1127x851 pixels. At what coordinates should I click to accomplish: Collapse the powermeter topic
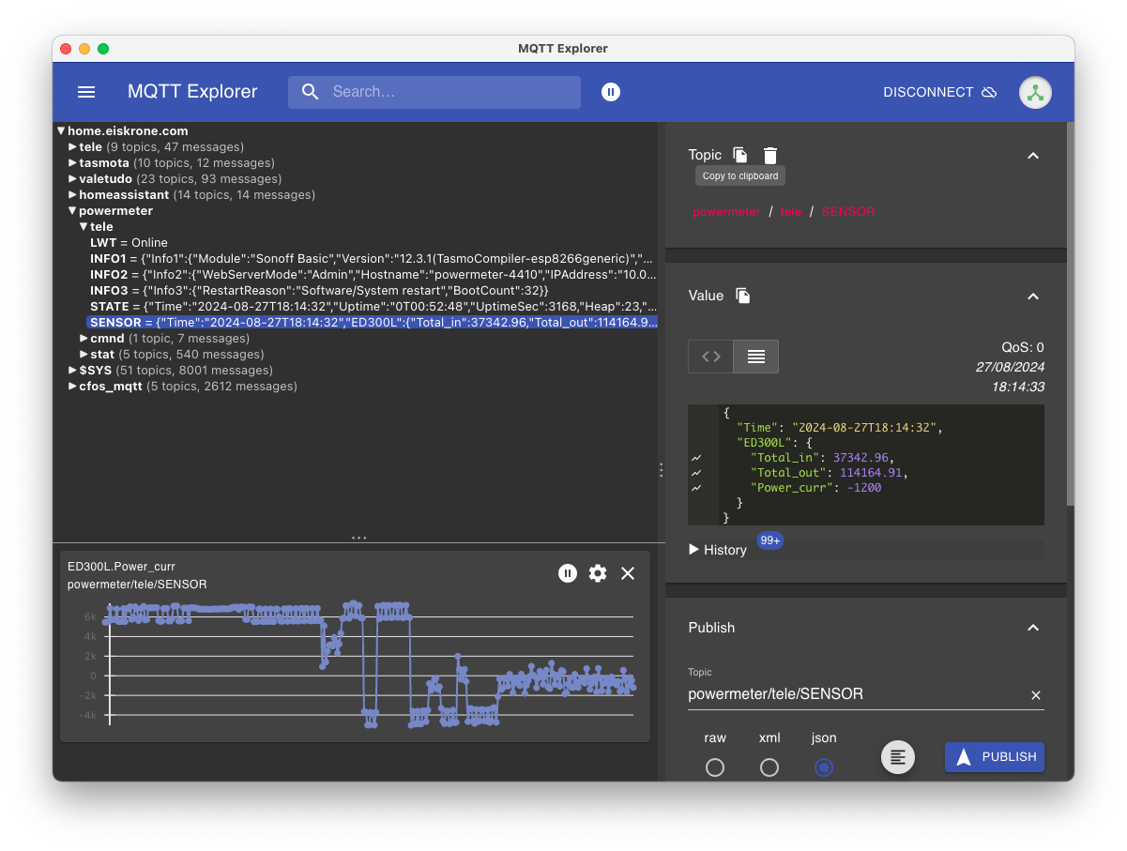click(x=72, y=211)
